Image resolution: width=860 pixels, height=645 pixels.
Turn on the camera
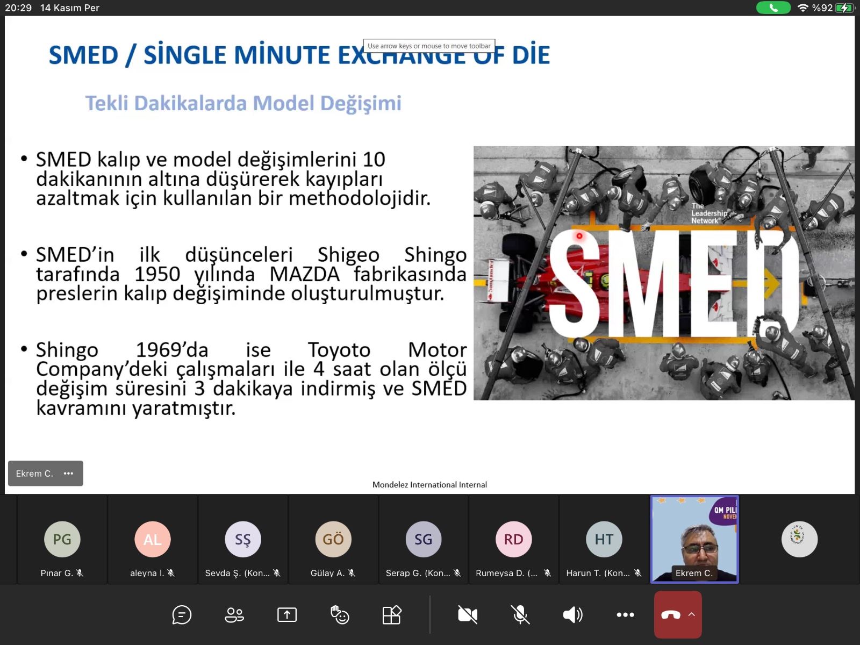(x=467, y=614)
